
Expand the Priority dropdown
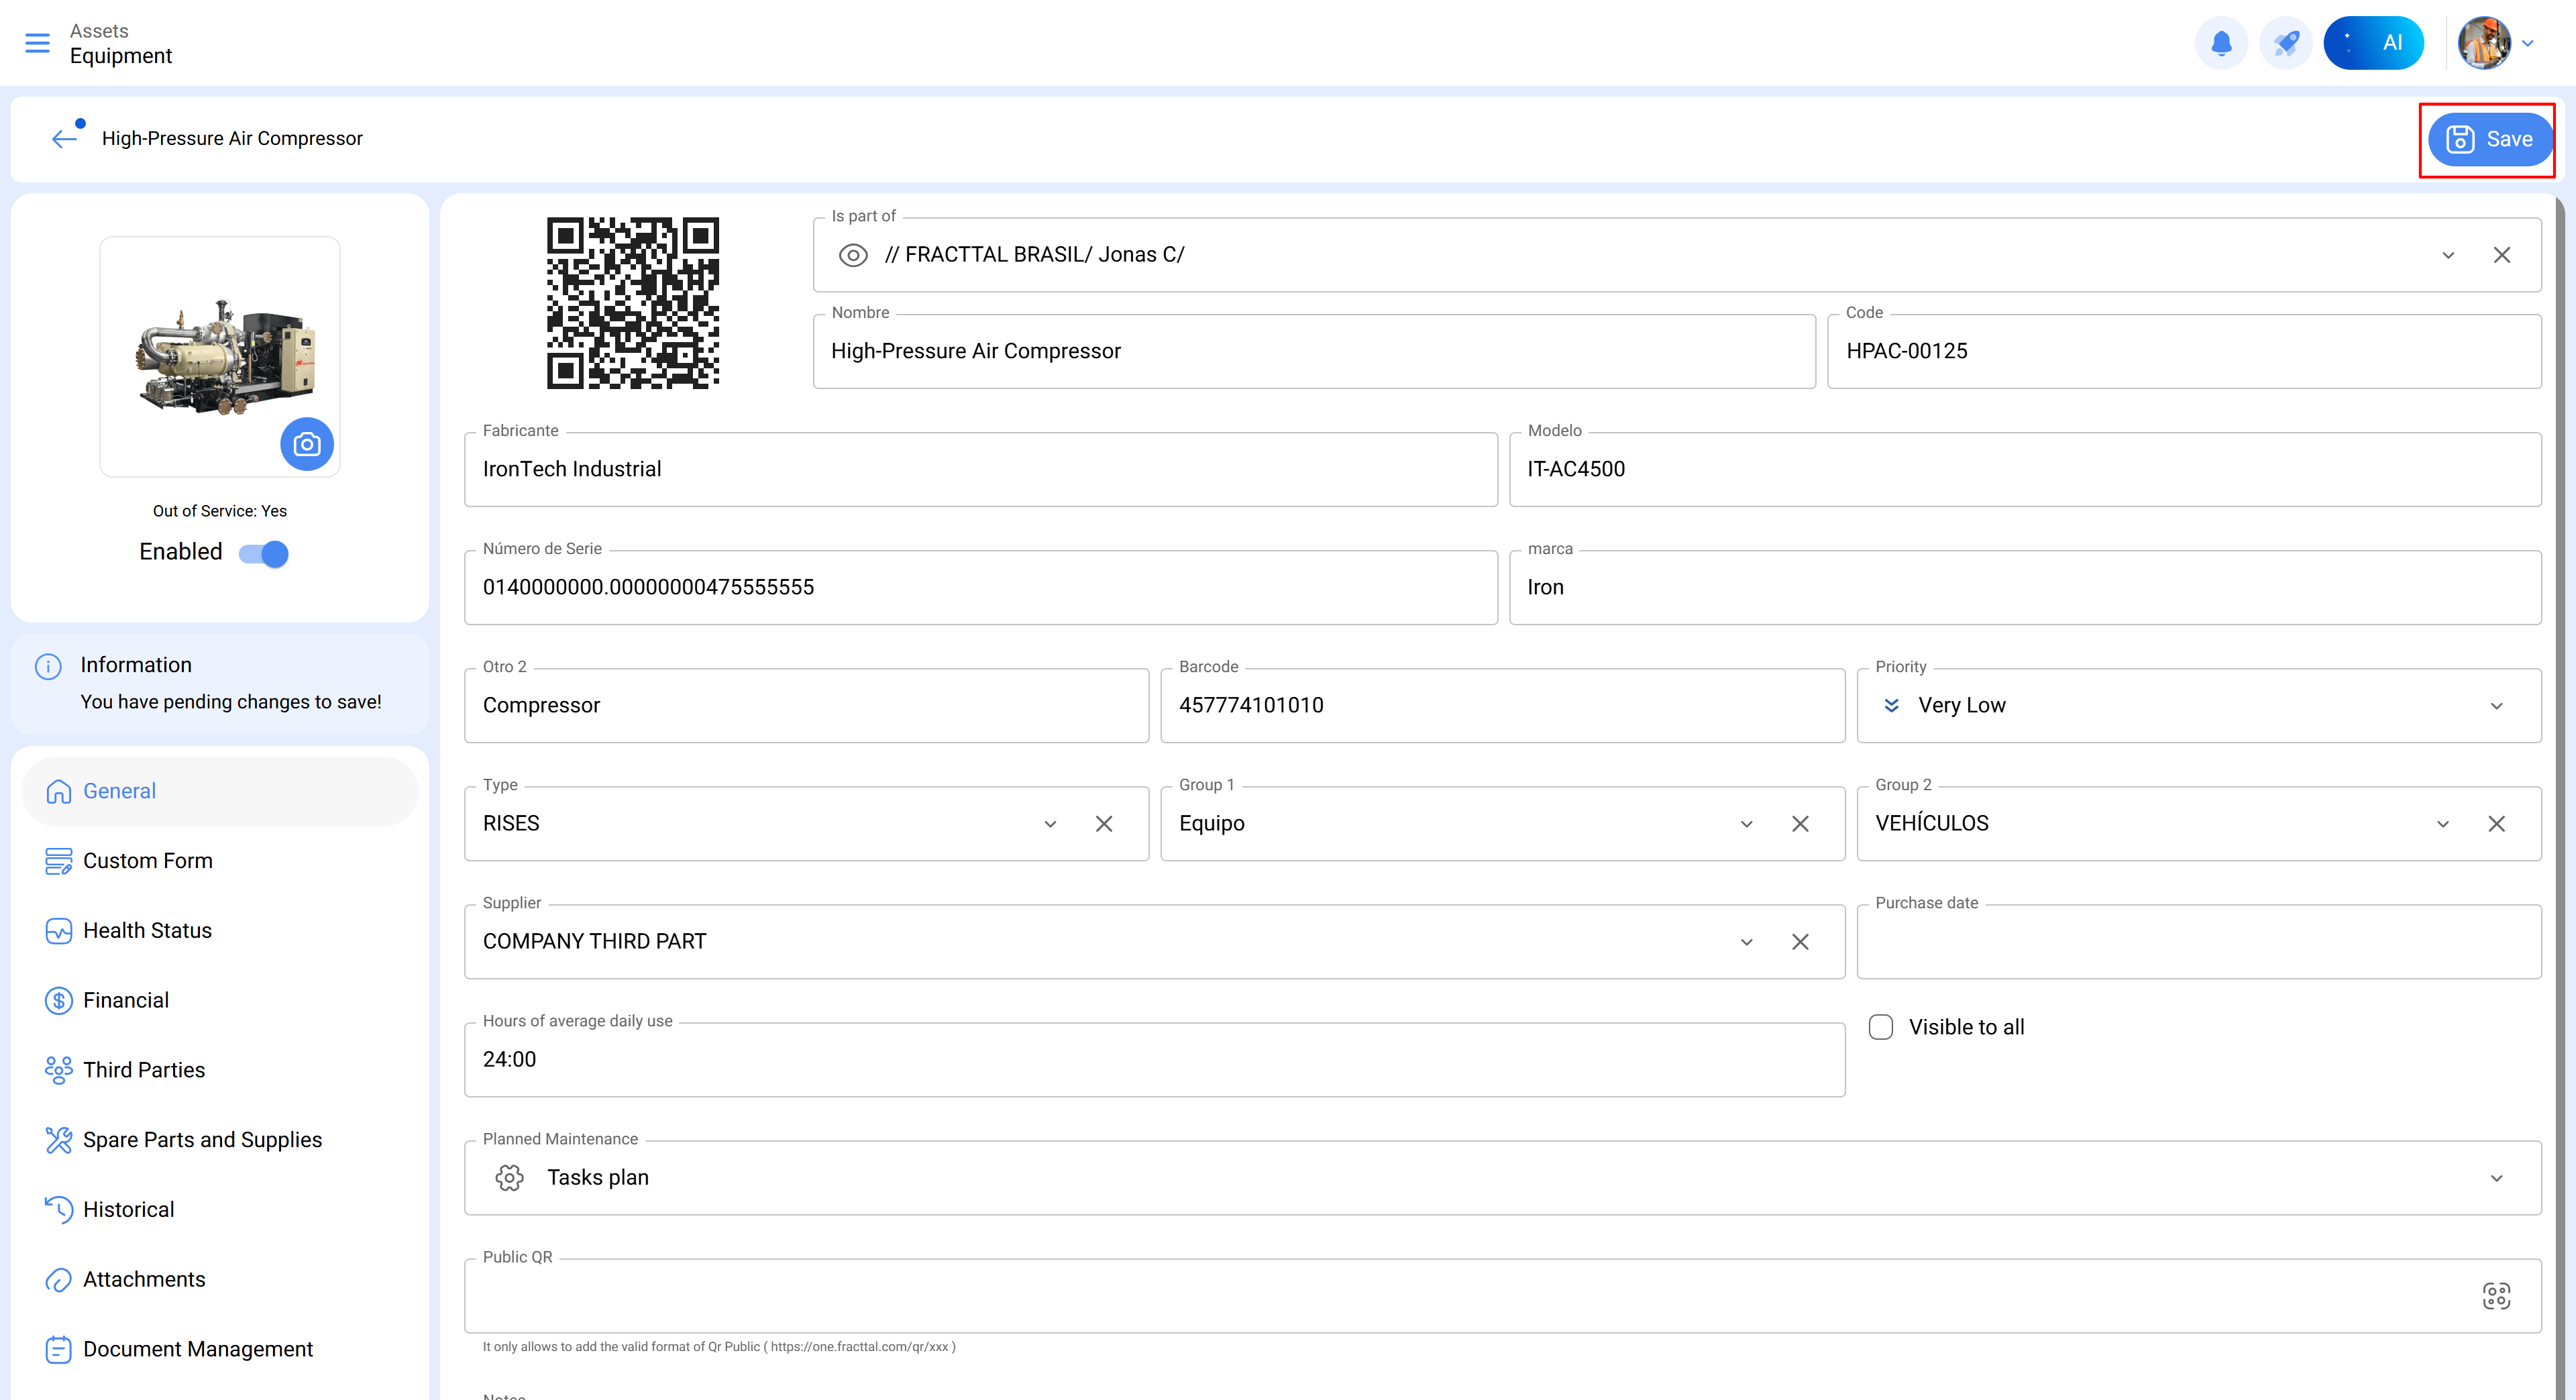pos(2497,706)
